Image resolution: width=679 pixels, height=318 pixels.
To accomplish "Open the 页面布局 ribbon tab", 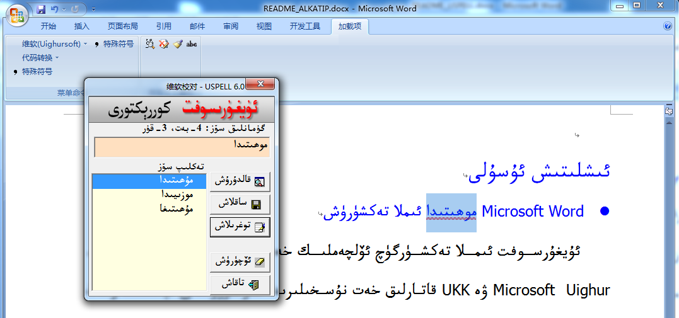I will tap(122, 26).
